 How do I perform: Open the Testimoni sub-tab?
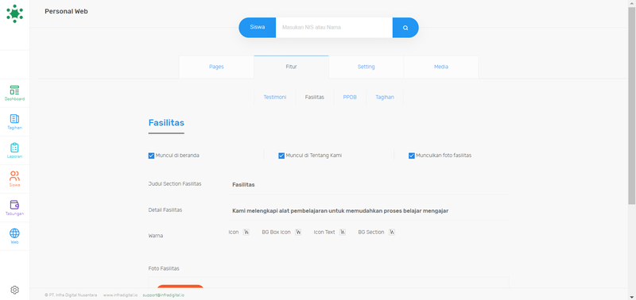[x=275, y=97]
